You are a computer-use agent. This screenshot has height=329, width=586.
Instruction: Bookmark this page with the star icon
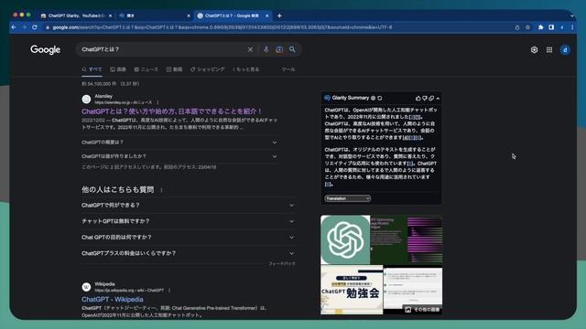[527, 27]
